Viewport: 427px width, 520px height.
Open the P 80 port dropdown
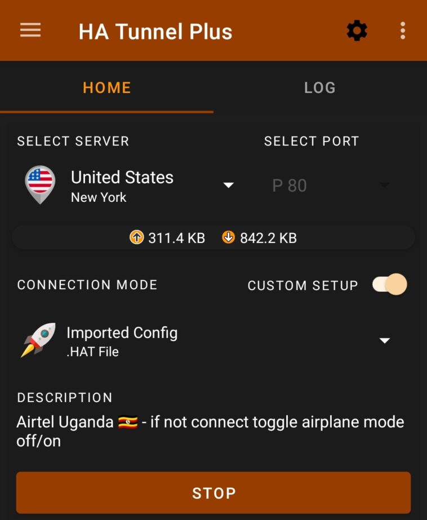click(330, 185)
